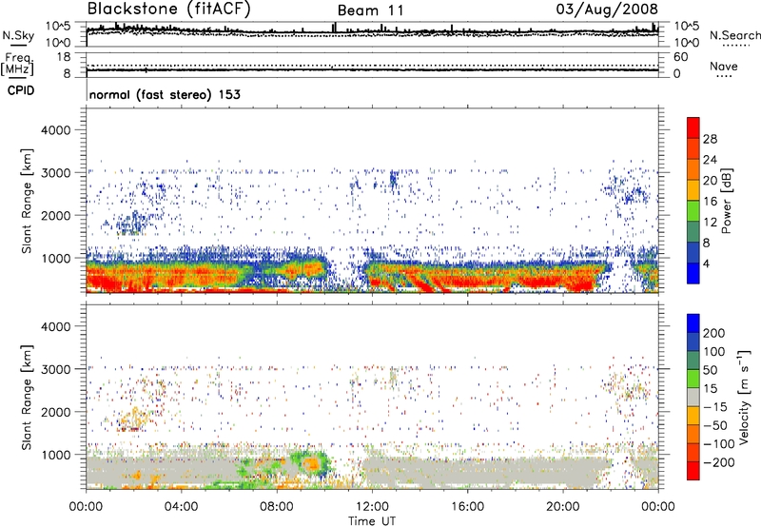Click the '18' tick on the frequency axis

[64, 57]
